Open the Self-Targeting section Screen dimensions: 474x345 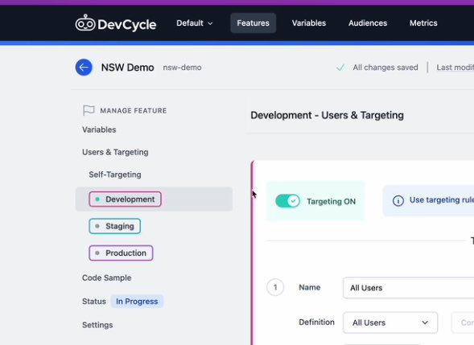coord(115,175)
